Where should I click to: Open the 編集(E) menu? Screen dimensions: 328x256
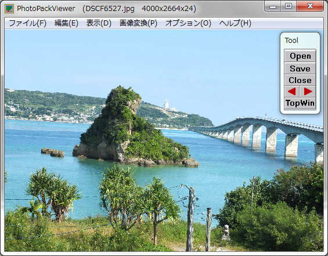click(x=66, y=23)
